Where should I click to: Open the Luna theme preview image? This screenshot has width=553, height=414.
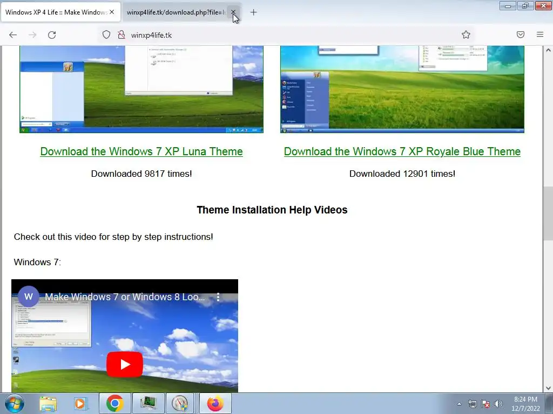141,89
